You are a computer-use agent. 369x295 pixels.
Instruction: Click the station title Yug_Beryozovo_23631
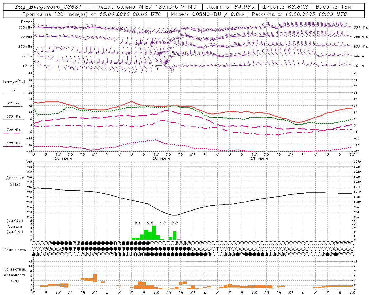coord(48,7)
